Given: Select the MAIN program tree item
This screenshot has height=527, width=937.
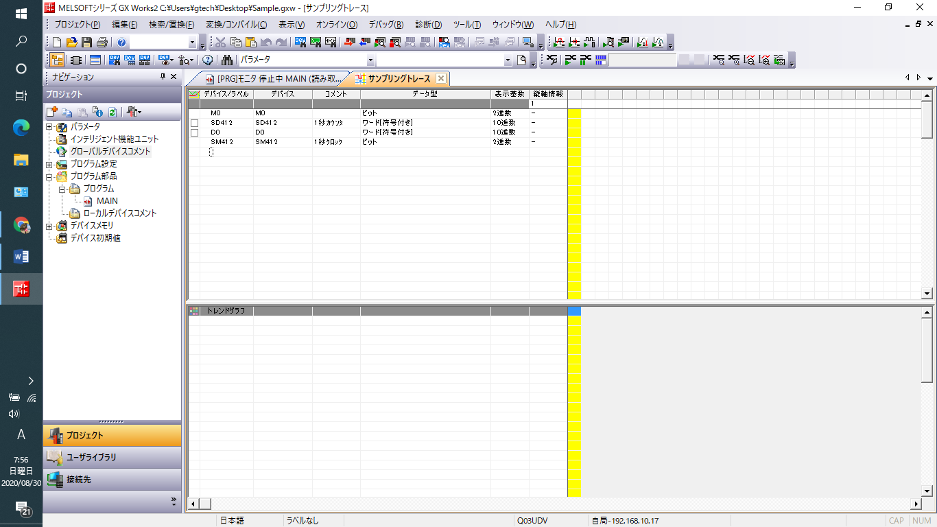Looking at the screenshot, I should [107, 201].
